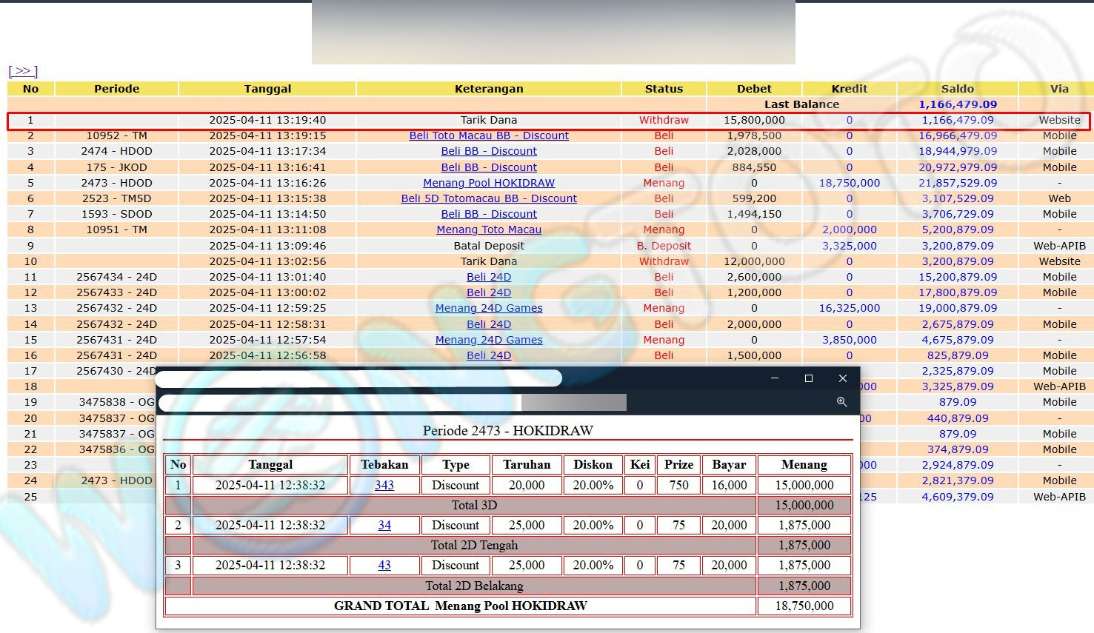Image resolution: width=1094 pixels, height=633 pixels.
Task: Open the Beli Toto Macau BB - Discount link
Action: point(489,135)
